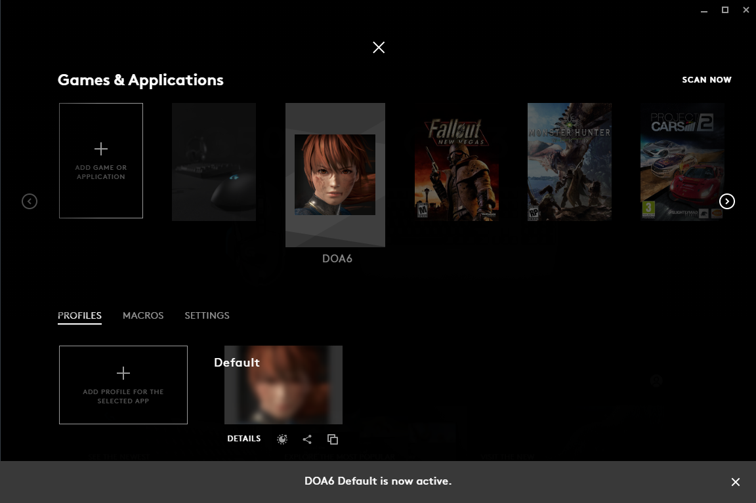Switch to the PROFILES tab
756x503 pixels.
click(x=79, y=315)
